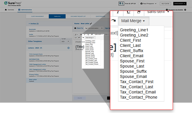
Task: Choose Client_Last in the enlarged callout
Action: click(130, 46)
